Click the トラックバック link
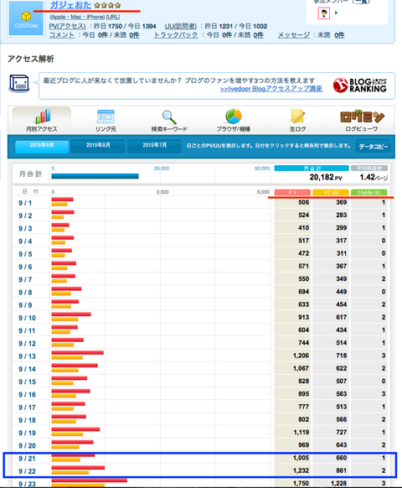Viewport: 402px width, 488px height. point(176,35)
